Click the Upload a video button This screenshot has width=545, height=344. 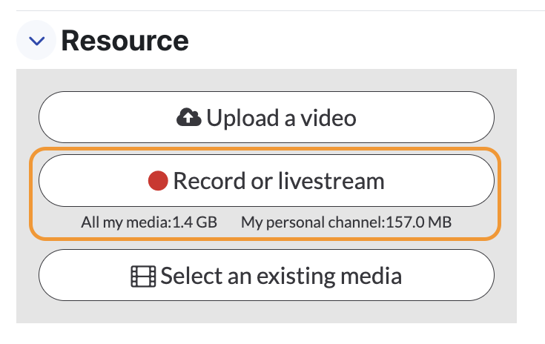point(266,117)
